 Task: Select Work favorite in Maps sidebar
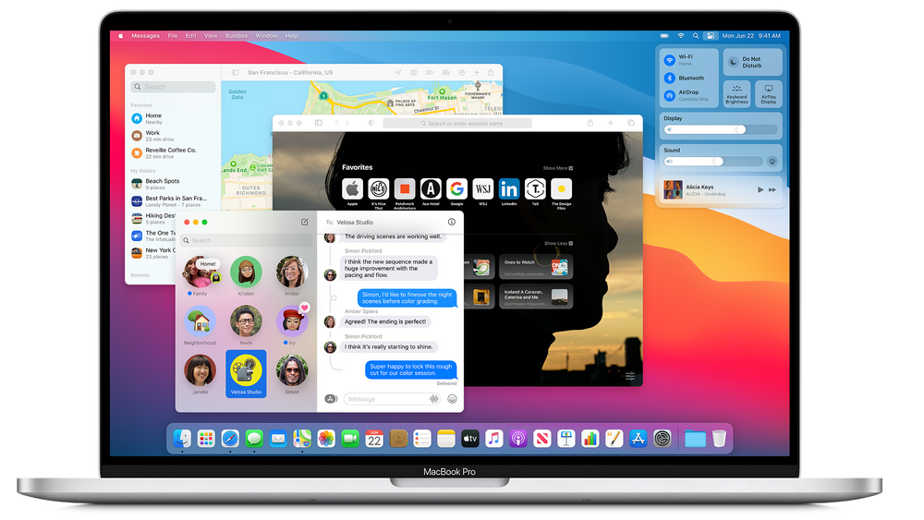[174, 136]
